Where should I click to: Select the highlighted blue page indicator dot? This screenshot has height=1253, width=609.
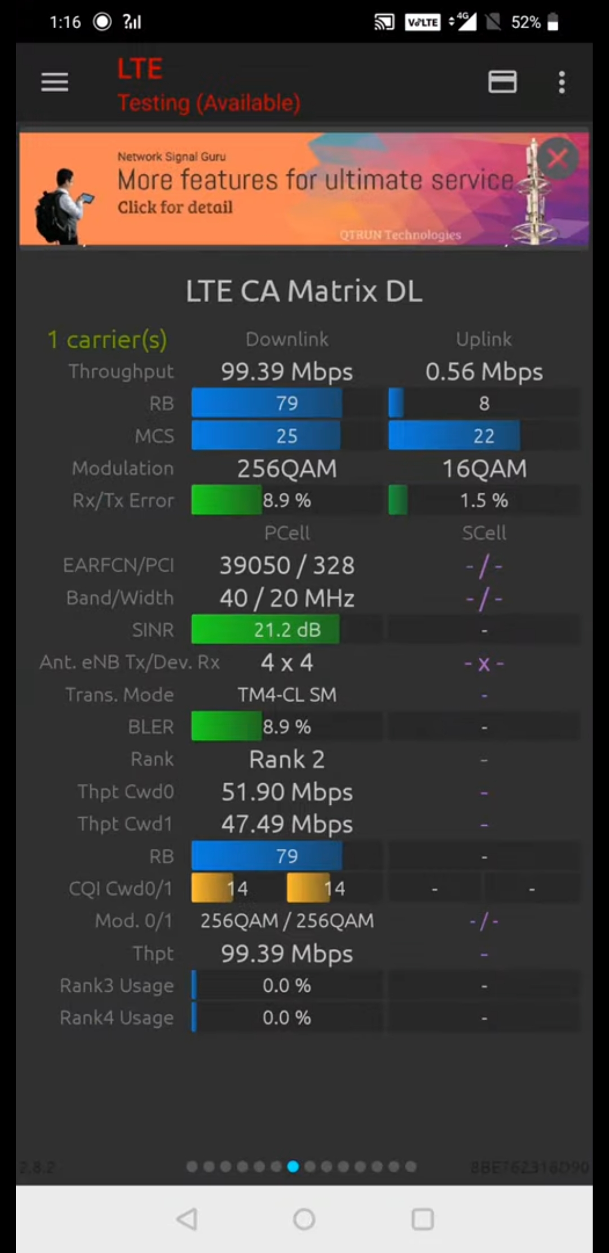pyautogui.click(x=293, y=1167)
